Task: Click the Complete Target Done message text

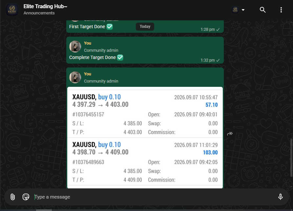Action: tap(93, 57)
